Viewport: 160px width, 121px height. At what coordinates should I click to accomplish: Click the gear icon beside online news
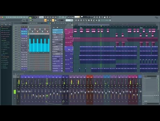[110, 20]
